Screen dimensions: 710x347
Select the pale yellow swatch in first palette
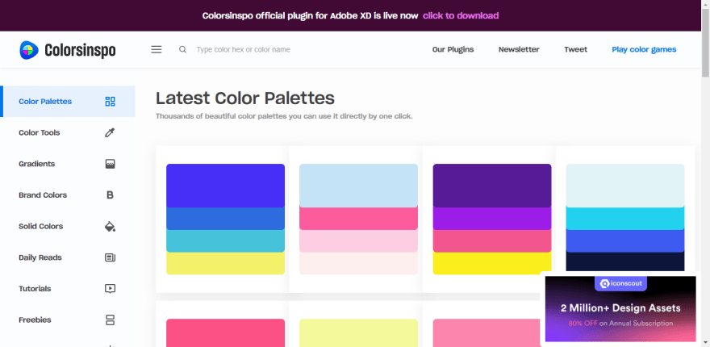(x=225, y=263)
